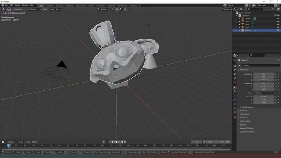Hide Cone with its eye icon
This screenshot has width=281, height=158.
[278, 22]
